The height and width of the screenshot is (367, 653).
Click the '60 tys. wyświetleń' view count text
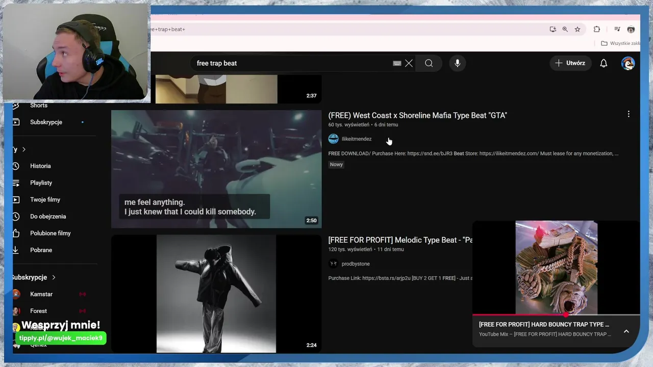click(x=349, y=125)
